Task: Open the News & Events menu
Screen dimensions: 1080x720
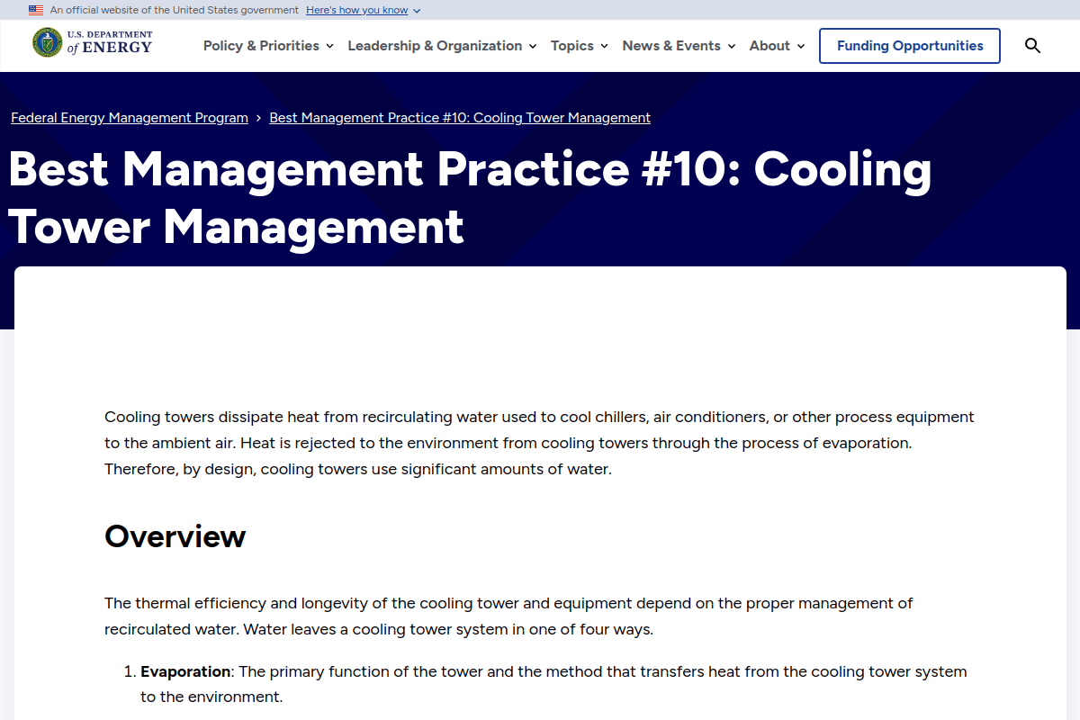Action: point(679,46)
